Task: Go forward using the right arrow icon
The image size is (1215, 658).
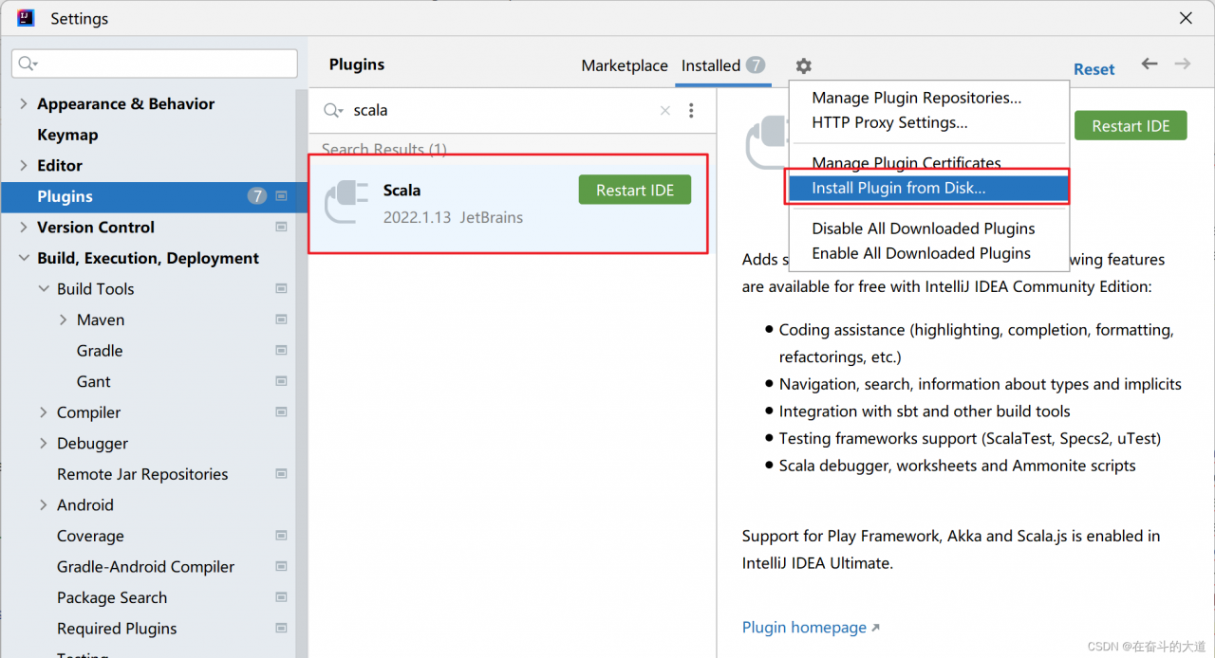Action: coord(1183,64)
